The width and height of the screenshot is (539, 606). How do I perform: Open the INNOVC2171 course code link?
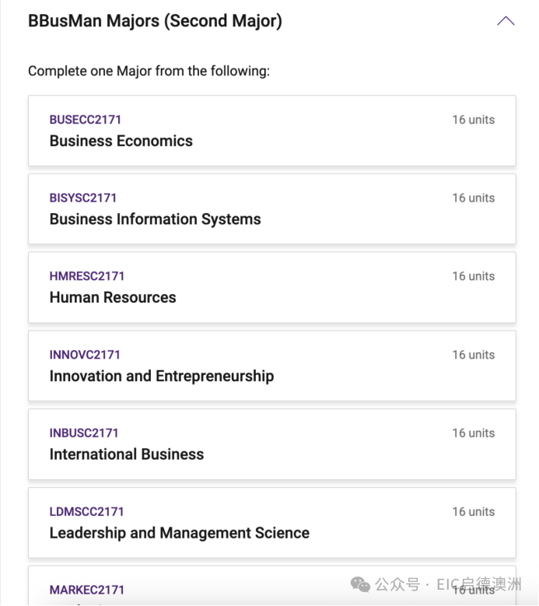[85, 355]
